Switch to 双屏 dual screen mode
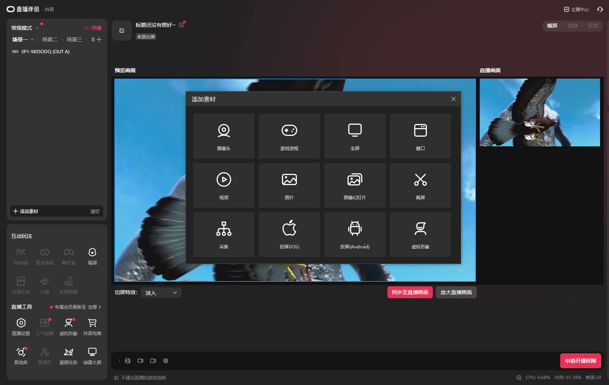The width and height of the screenshot is (609, 385). point(593,26)
